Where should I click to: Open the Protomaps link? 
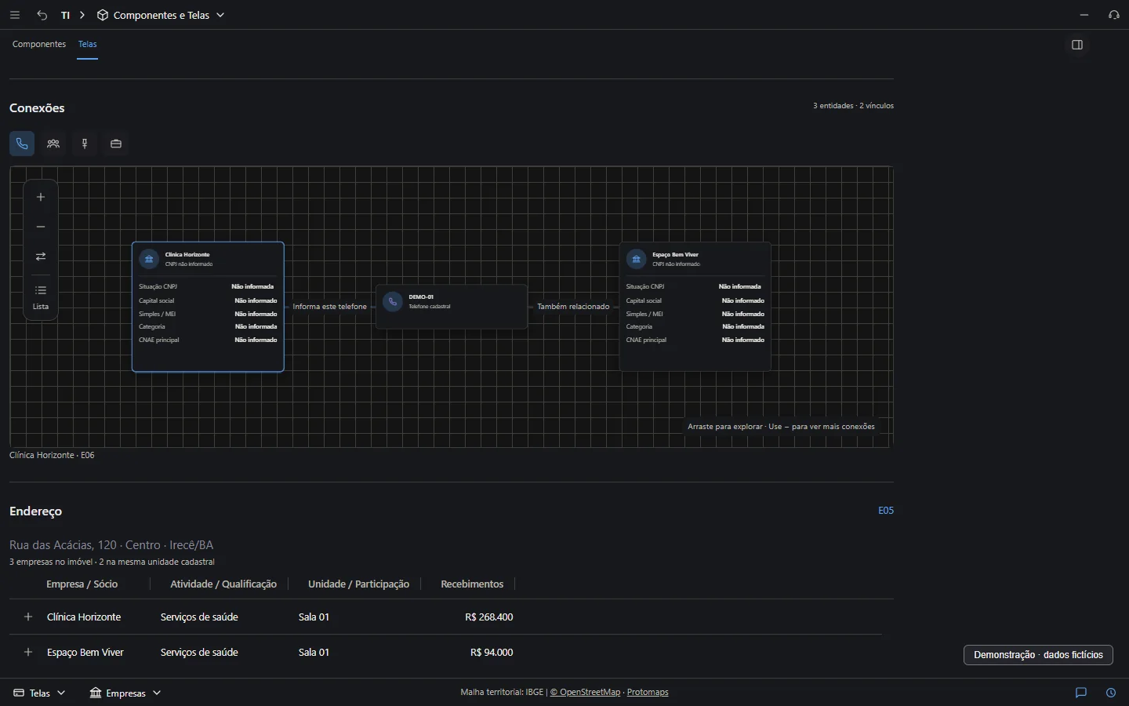(x=648, y=692)
